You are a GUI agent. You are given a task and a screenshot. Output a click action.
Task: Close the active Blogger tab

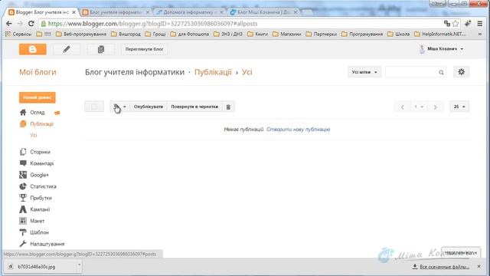point(73,12)
